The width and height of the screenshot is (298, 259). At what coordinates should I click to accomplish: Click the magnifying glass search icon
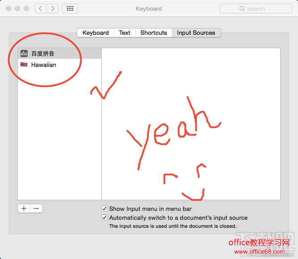coord(243,8)
